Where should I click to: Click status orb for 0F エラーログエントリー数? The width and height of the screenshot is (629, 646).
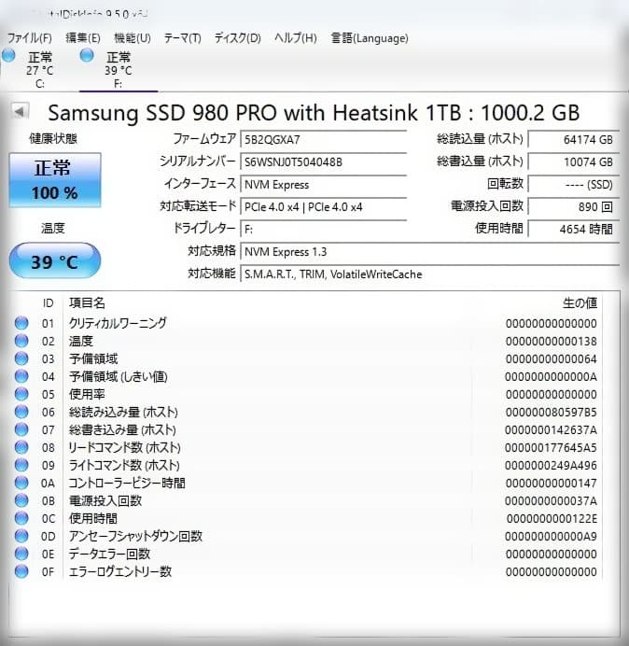[x=21, y=571]
